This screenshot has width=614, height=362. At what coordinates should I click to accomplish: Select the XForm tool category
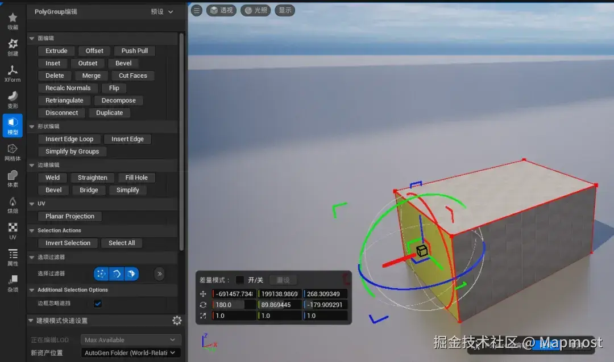[13, 74]
